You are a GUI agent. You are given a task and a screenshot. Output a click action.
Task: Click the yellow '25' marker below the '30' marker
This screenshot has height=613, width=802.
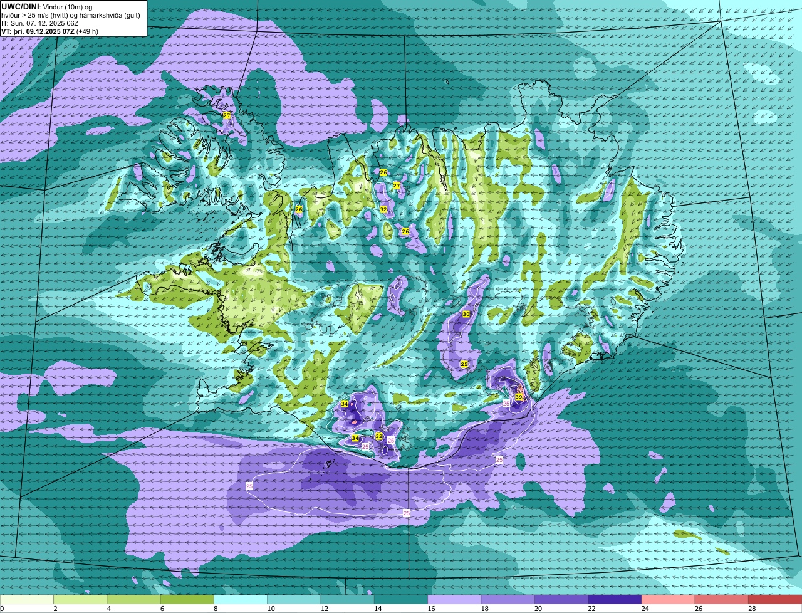coord(464,364)
